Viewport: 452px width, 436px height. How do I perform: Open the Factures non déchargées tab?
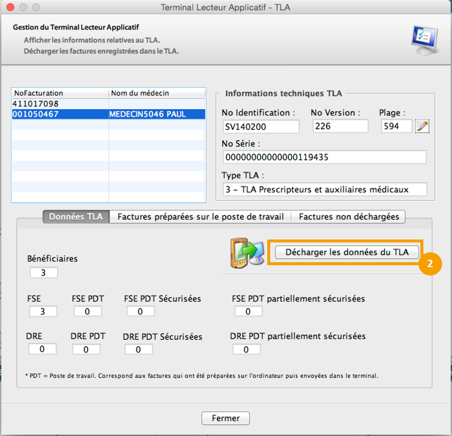tap(349, 217)
